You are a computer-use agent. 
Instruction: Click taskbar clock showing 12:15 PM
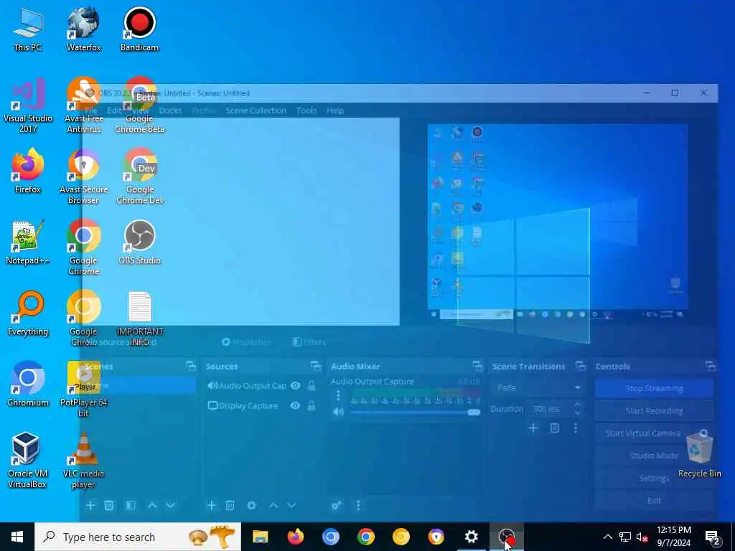673,537
